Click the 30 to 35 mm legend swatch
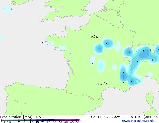Viewport: 159px width, 123px height. click(x=56, y=120)
